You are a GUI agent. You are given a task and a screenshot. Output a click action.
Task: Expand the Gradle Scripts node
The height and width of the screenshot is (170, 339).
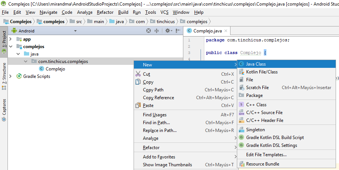click(10, 76)
